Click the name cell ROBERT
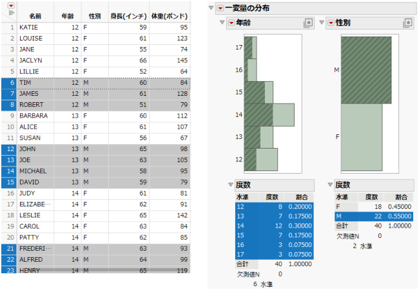 (x=35, y=105)
